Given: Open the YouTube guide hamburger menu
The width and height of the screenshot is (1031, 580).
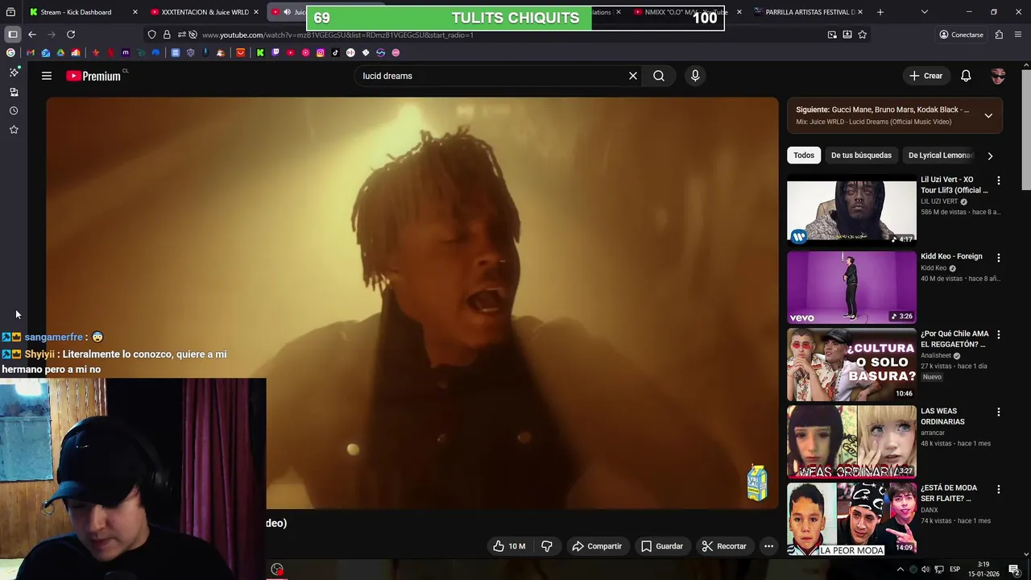Looking at the screenshot, I should pos(47,76).
